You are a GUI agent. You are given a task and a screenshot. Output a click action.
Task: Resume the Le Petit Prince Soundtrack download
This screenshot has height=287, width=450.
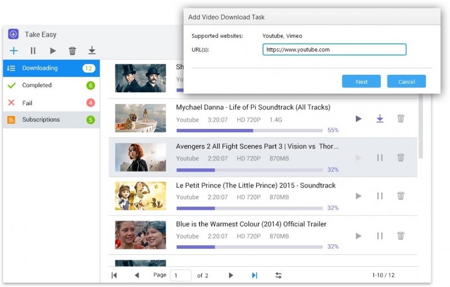pyautogui.click(x=358, y=196)
